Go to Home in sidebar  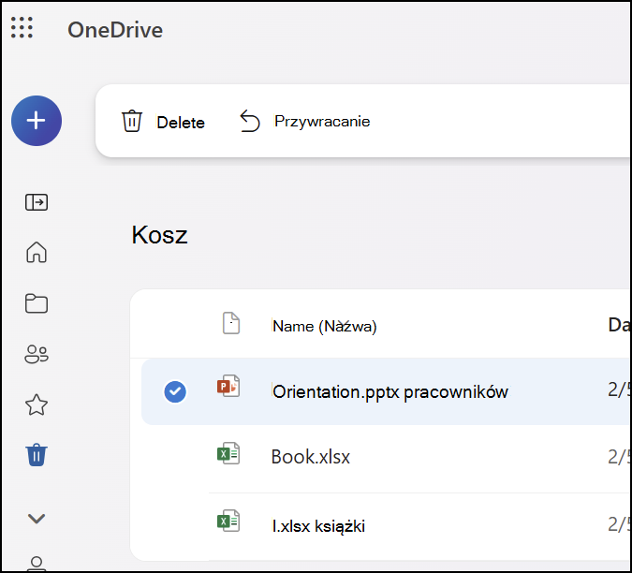(x=37, y=253)
